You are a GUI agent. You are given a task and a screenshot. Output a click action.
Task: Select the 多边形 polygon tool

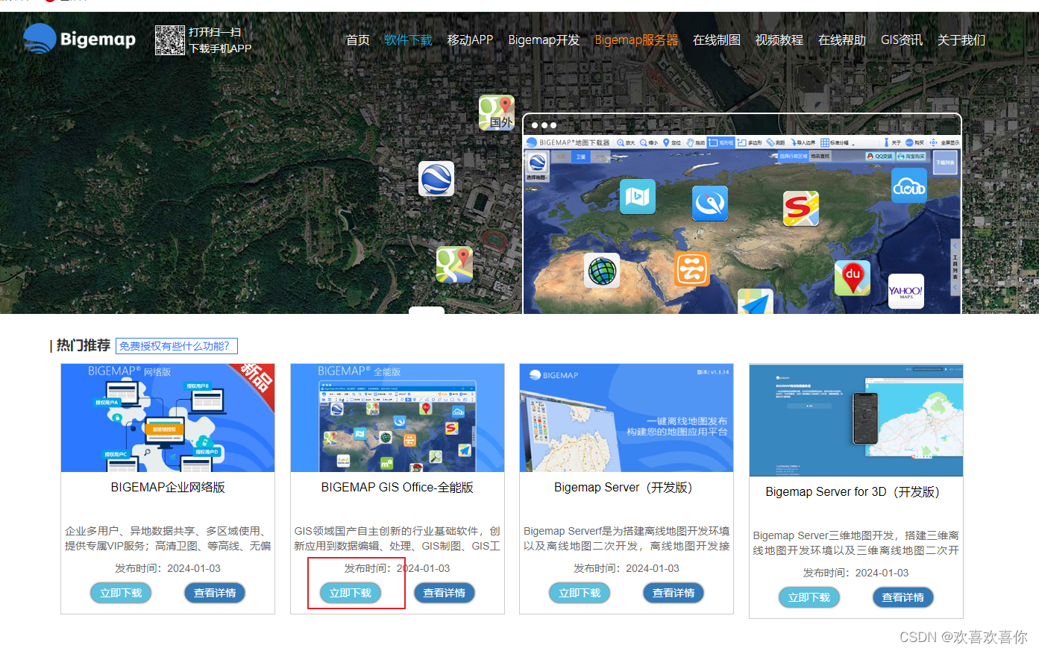pos(750,142)
